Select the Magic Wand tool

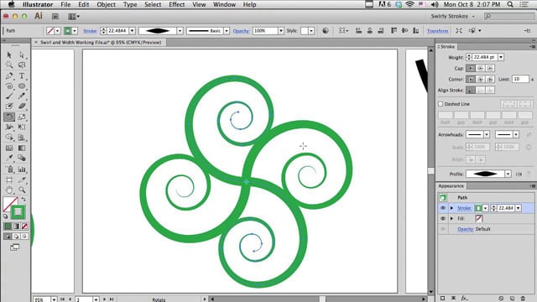click(x=9, y=65)
